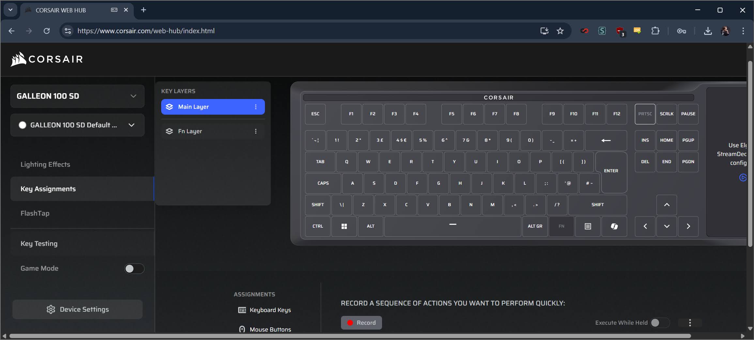
Task: Select the Main Layer key layer
Action: click(x=213, y=107)
